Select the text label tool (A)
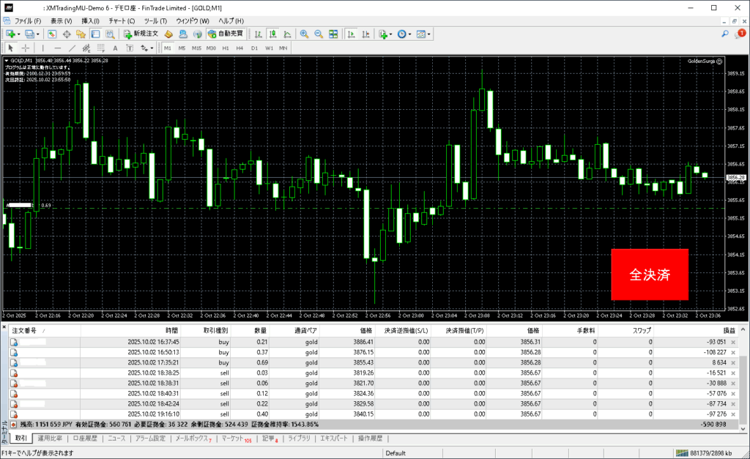This screenshot has width=750, height=459. tap(115, 48)
